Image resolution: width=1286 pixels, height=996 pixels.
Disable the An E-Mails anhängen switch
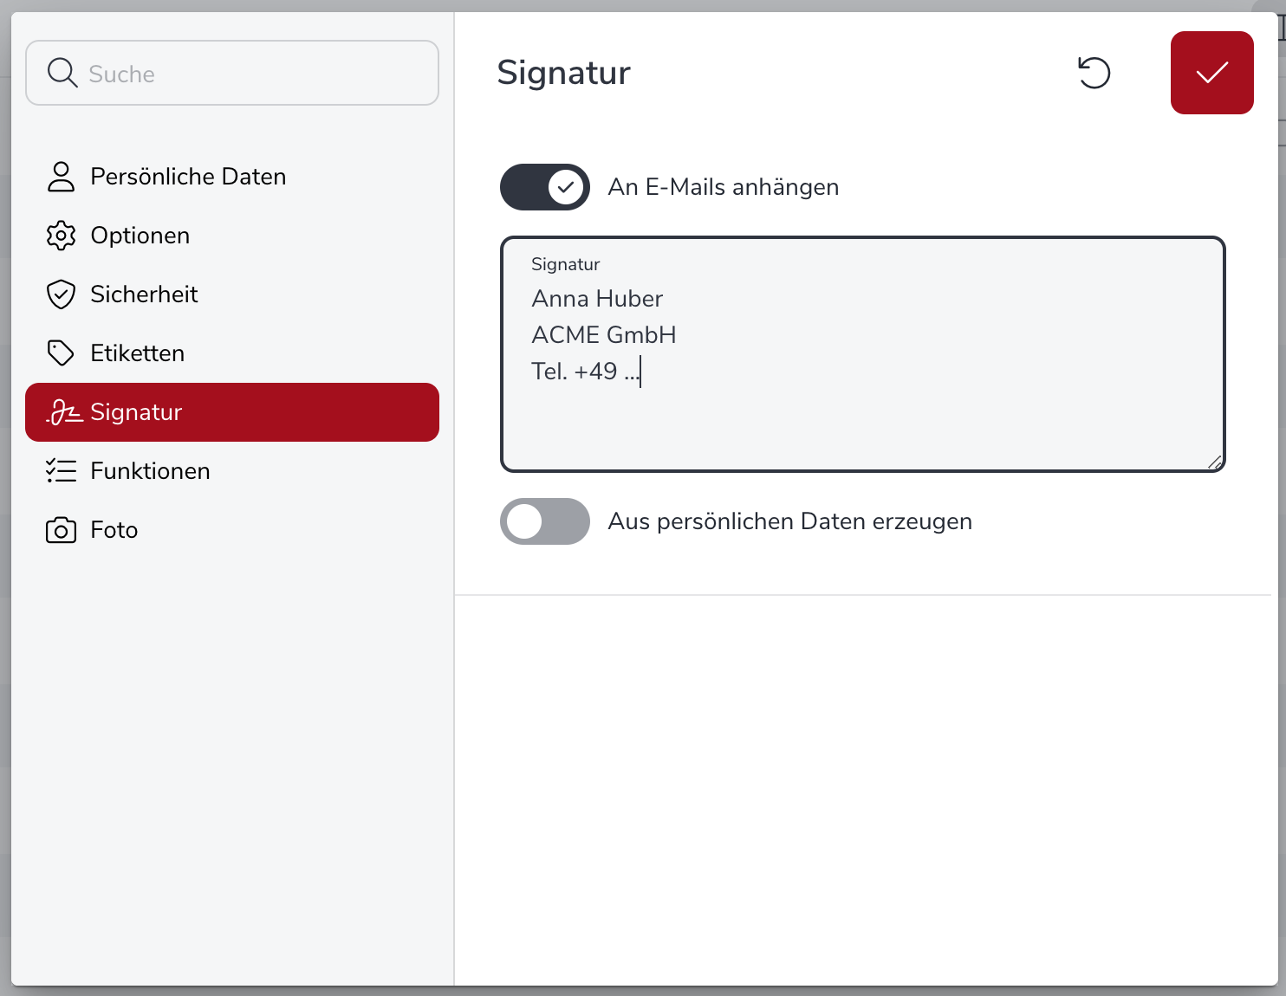(x=545, y=187)
